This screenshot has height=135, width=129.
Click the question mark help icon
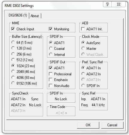pos(107,4)
